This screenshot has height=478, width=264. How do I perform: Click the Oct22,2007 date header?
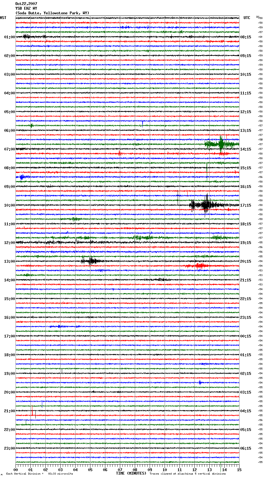[26, 4]
